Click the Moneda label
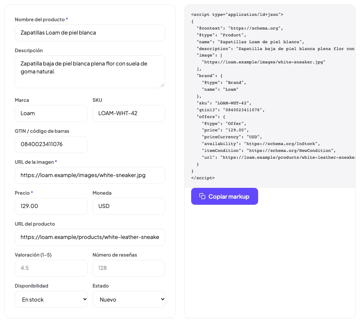This screenshot has height=321, width=360. click(102, 193)
